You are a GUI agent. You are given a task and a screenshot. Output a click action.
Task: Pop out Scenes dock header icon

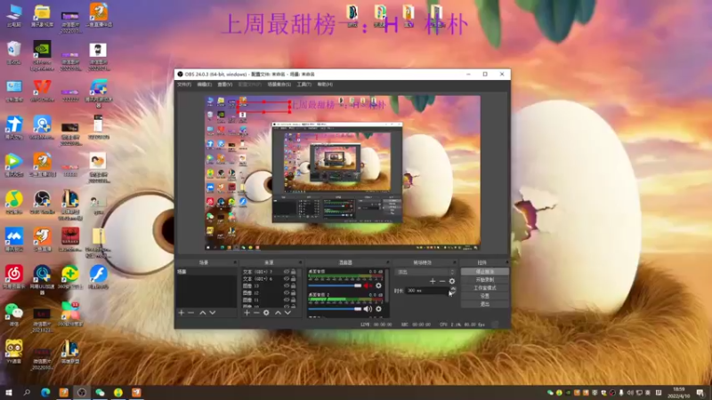[235, 262]
